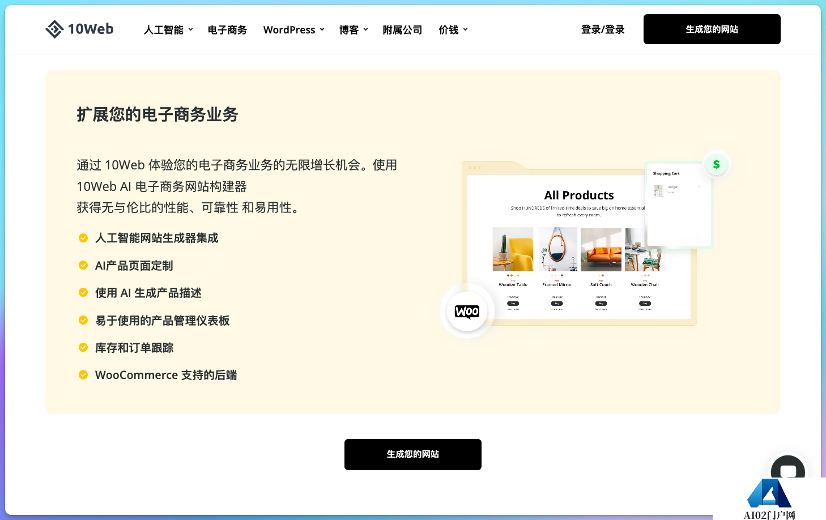The width and height of the screenshot is (826, 520).
Task: Select the Wooden Table product thumbnail
Action: [x=513, y=249]
